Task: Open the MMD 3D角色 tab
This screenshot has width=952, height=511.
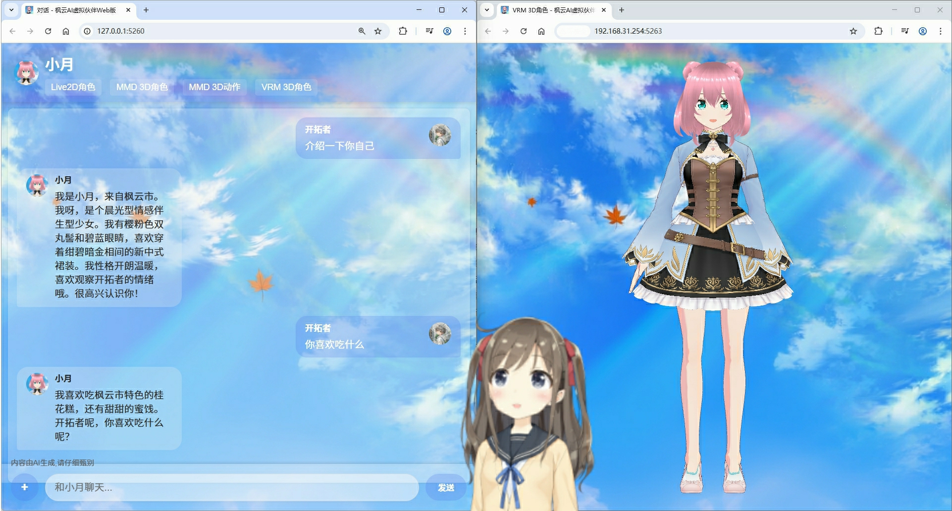Action: coord(142,87)
